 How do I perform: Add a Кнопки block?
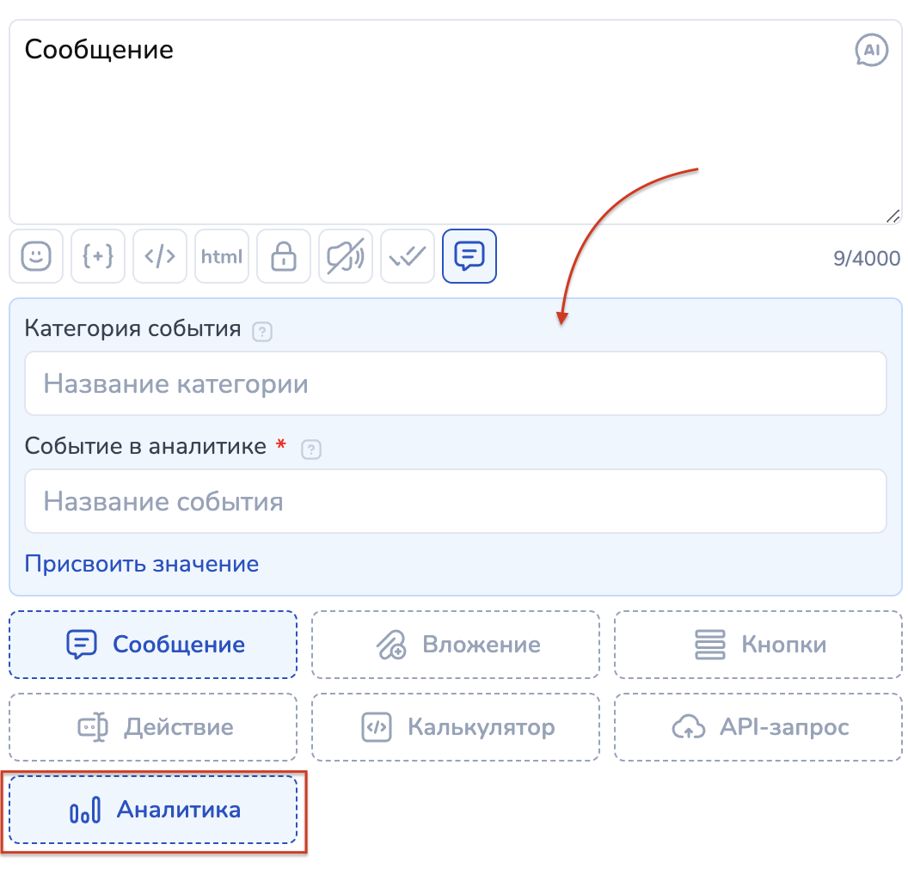pyautogui.click(x=758, y=645)
